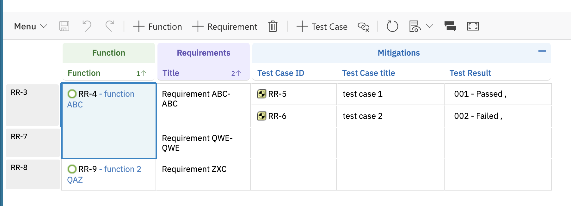
Task: Click the RR-5 test case icon
Action: 261,94
